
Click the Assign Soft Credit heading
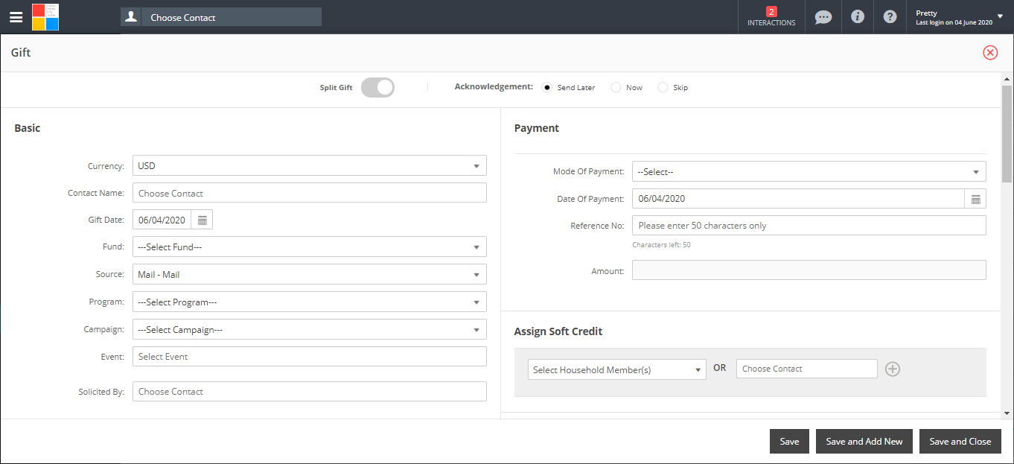click(558, 331)
